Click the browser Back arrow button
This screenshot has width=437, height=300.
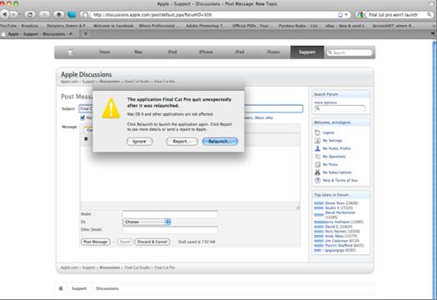(4, 14)
